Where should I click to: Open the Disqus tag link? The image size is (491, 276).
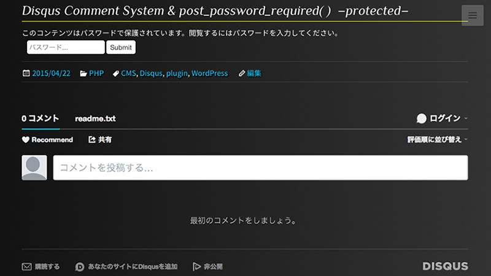point(151,73)
